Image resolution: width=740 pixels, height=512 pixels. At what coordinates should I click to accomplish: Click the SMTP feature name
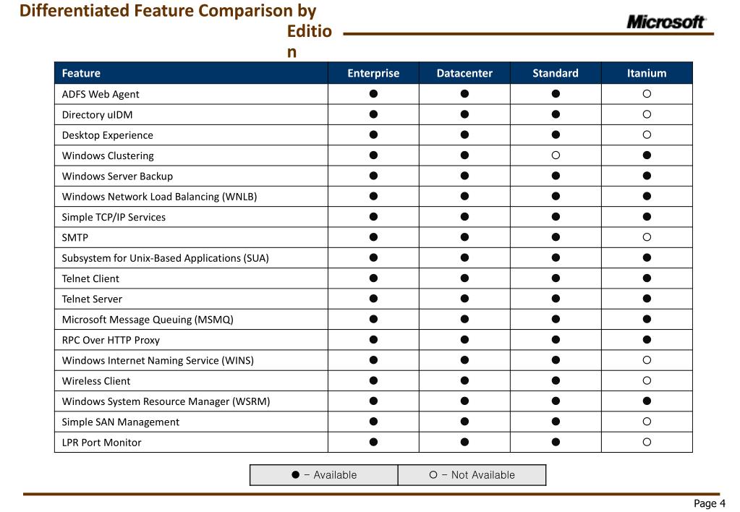click(x=75, y=237)
